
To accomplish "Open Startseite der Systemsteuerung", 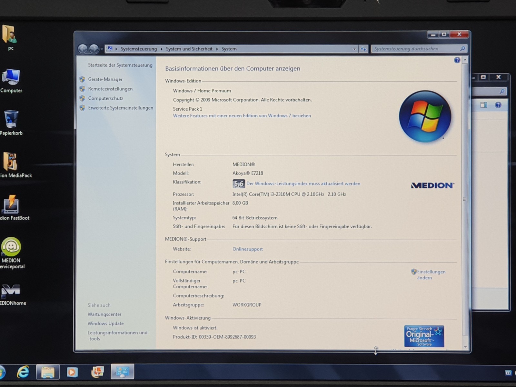I will click(x=120, y=65).
